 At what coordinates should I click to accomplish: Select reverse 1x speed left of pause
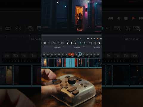66,54
